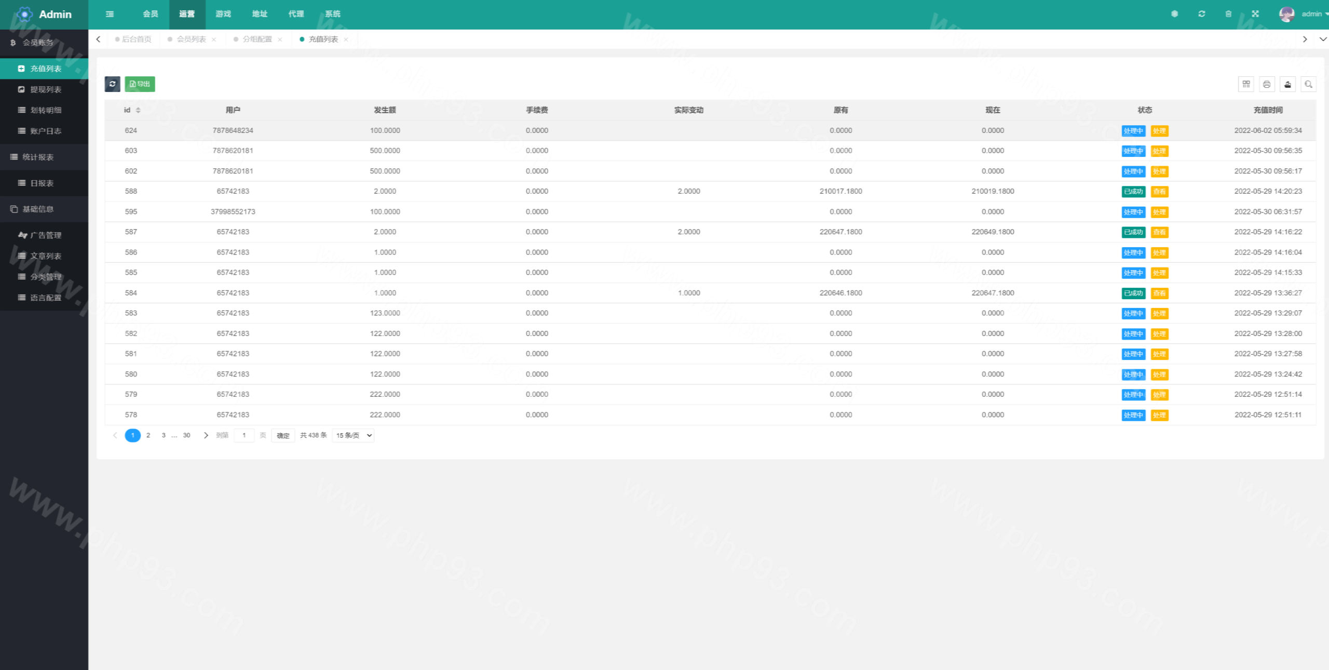
Task: Open the 15条/页 page size dropdown
Action: (354, 435)
